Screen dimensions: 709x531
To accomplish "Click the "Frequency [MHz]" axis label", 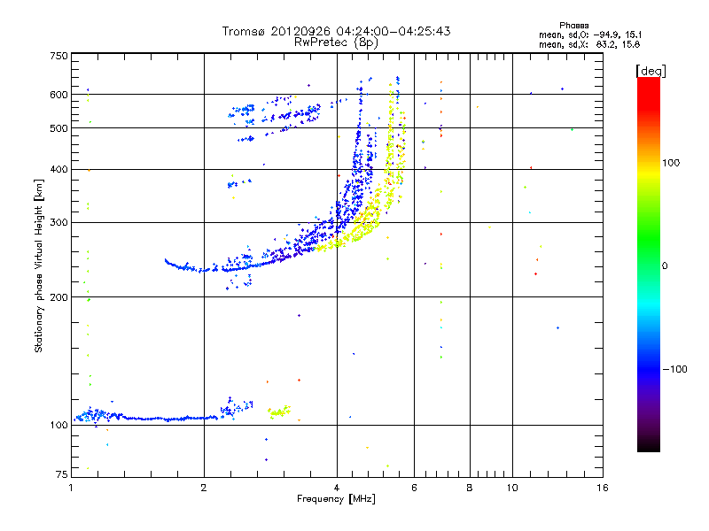I will click(x=336, y=499).
